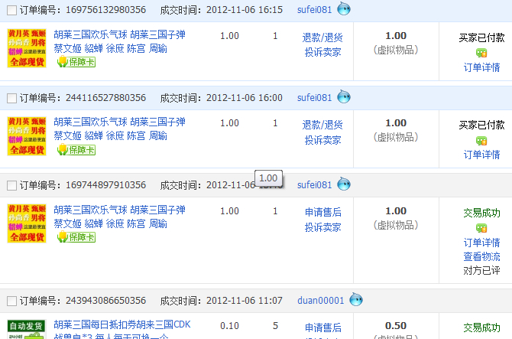Open product title link in order 169756132980356
This screenshot has width=512, height=339.
point(119,41)
